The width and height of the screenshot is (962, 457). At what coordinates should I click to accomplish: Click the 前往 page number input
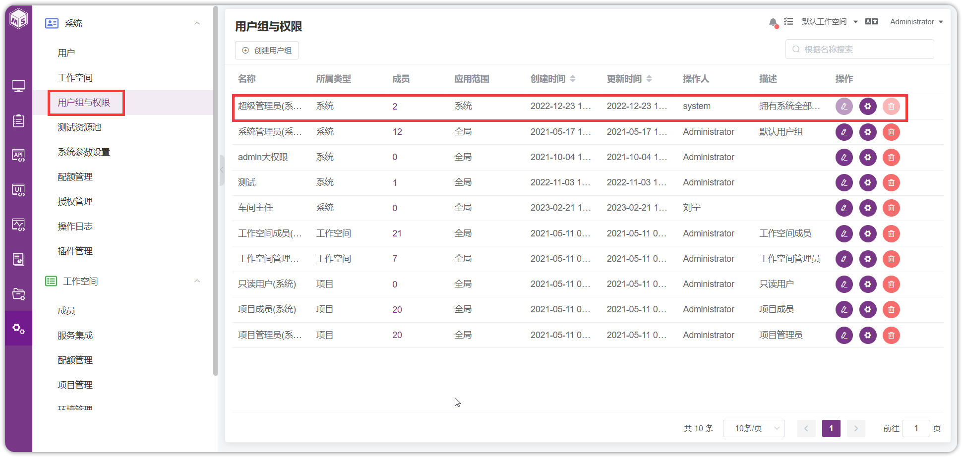[916, 428]
